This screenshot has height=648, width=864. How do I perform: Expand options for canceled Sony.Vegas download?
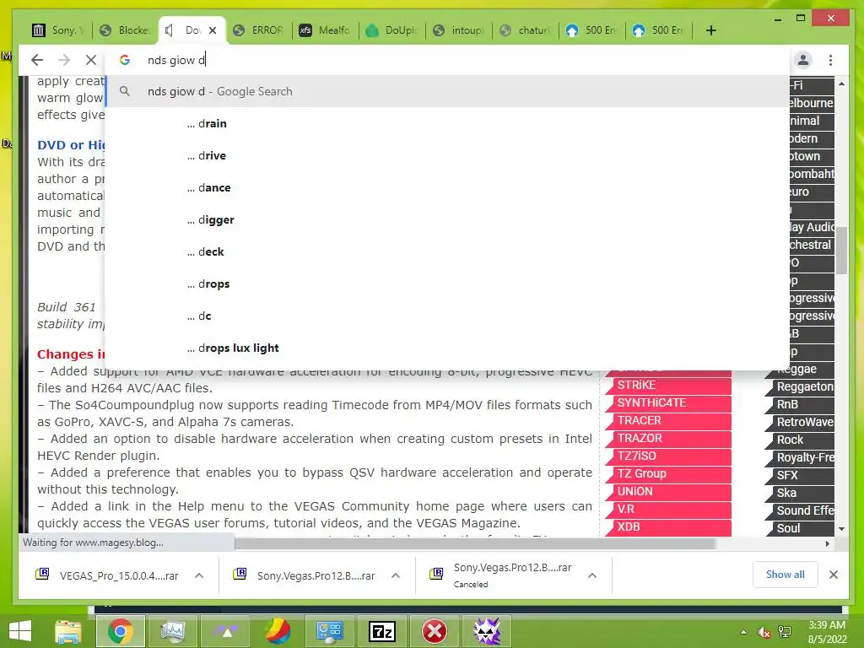click(x=592, y=575)
